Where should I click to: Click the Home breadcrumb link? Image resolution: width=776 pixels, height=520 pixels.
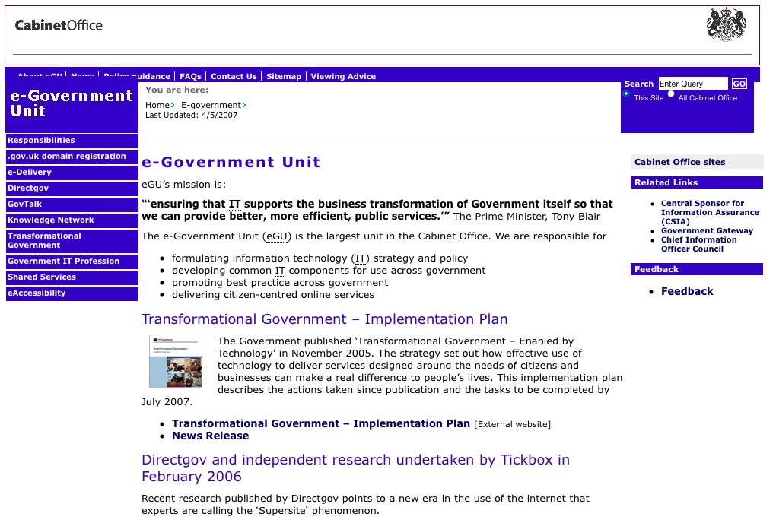click(157, 105)
